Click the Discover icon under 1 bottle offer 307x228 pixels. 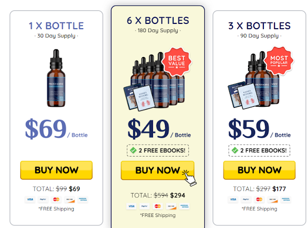pyautogui.click(x=70, y=199)
